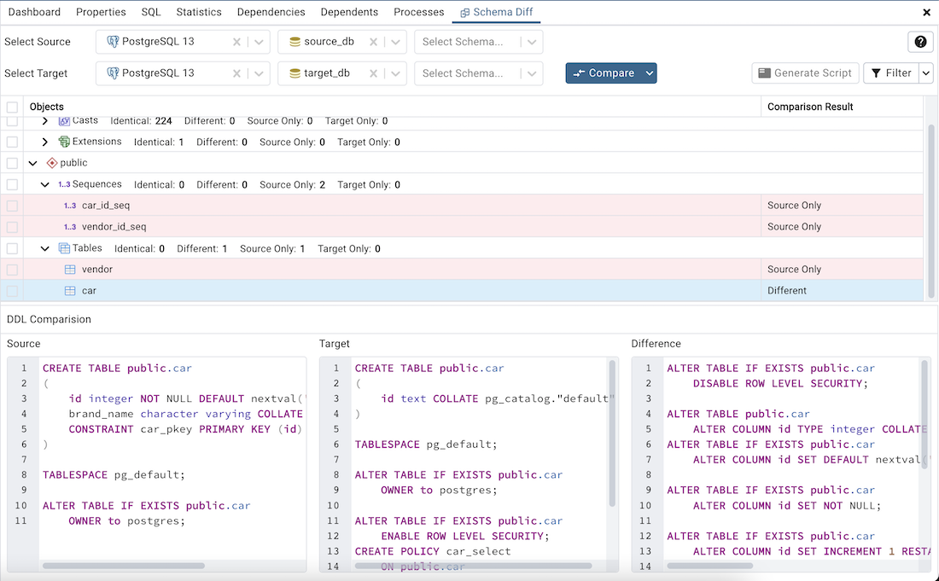939x581 pixels.
Task: Open the help question mark icon
Action: tap(919, 41)
